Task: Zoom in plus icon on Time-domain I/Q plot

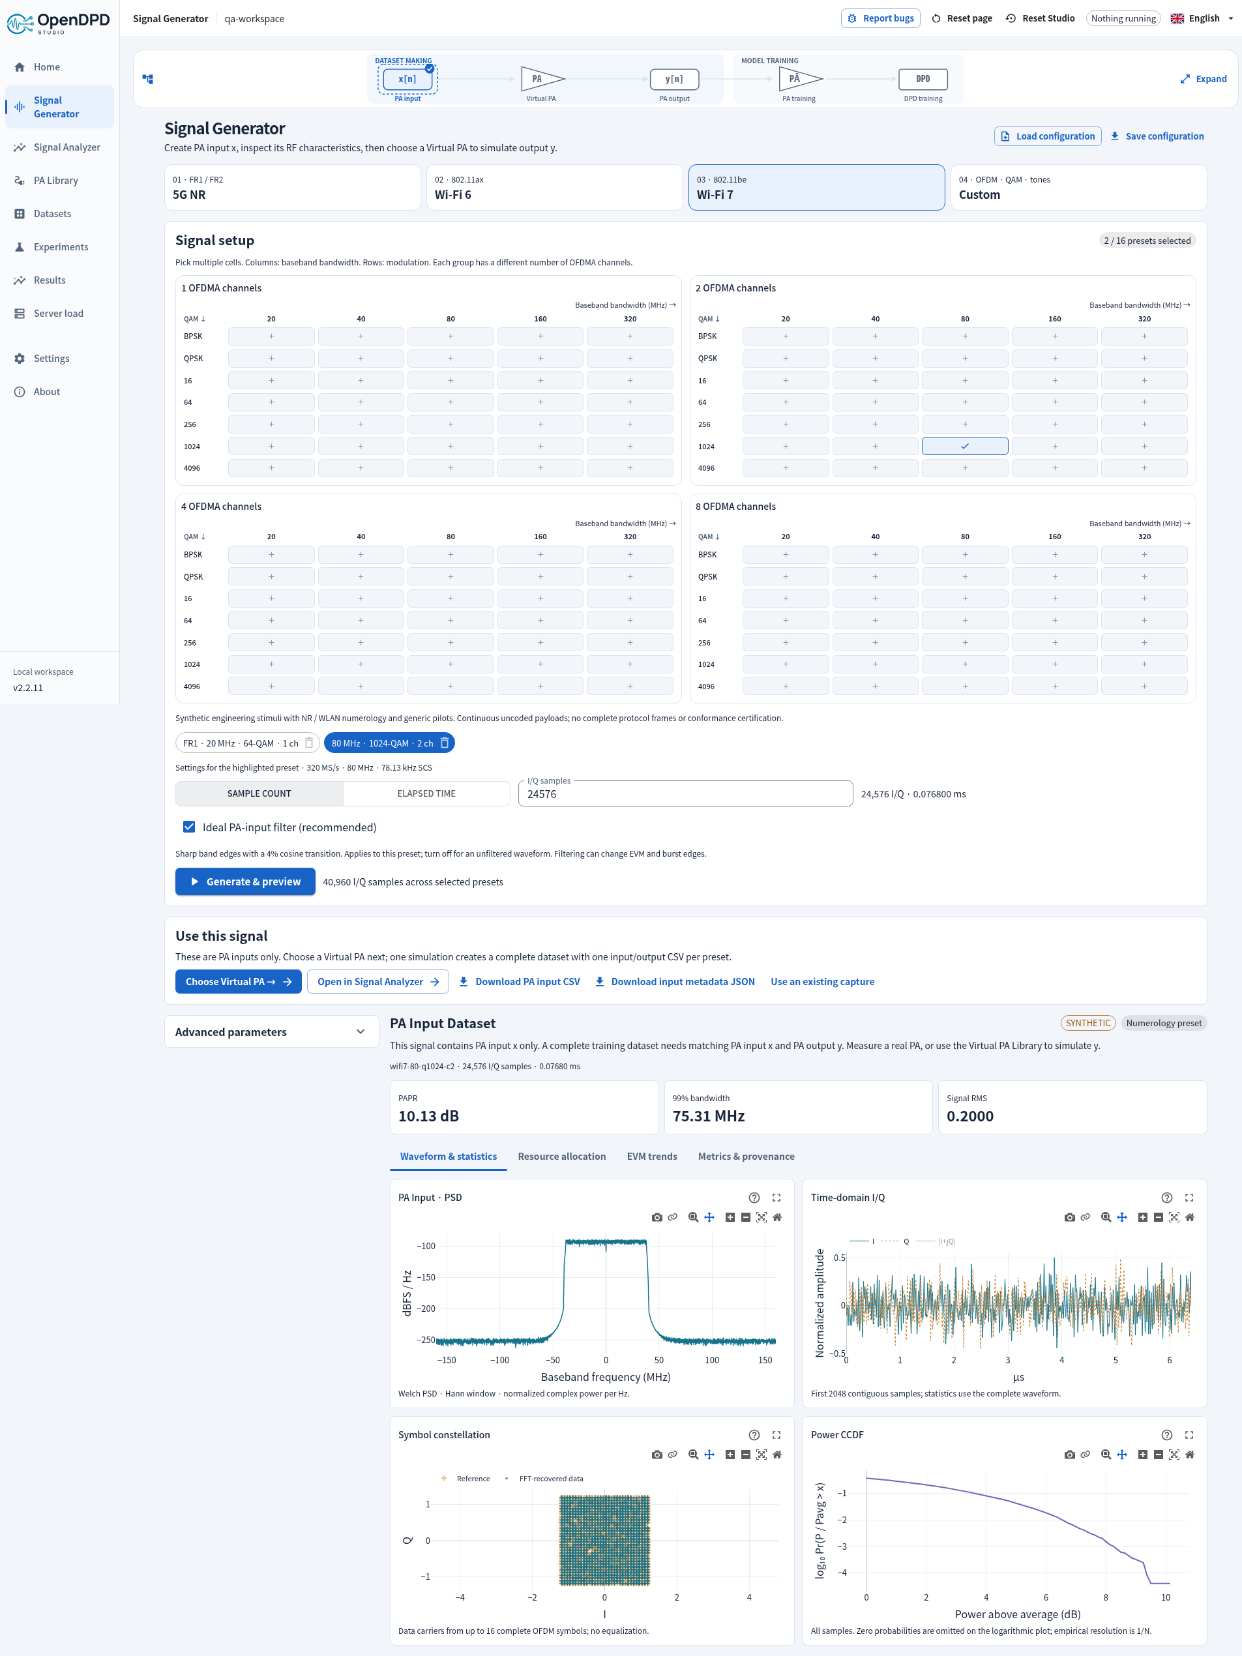Action: pyautogui.click(x=1142, y=1217)
